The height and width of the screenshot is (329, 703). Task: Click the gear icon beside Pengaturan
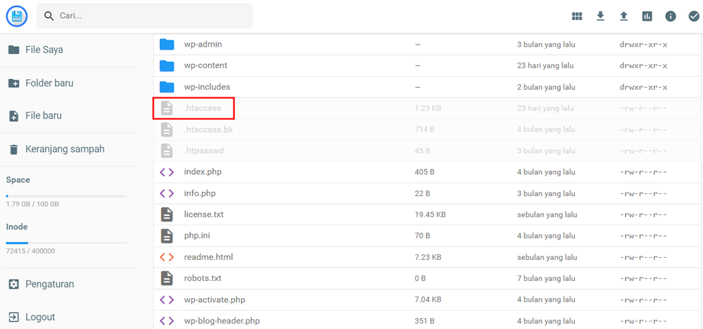pos(14,284)
